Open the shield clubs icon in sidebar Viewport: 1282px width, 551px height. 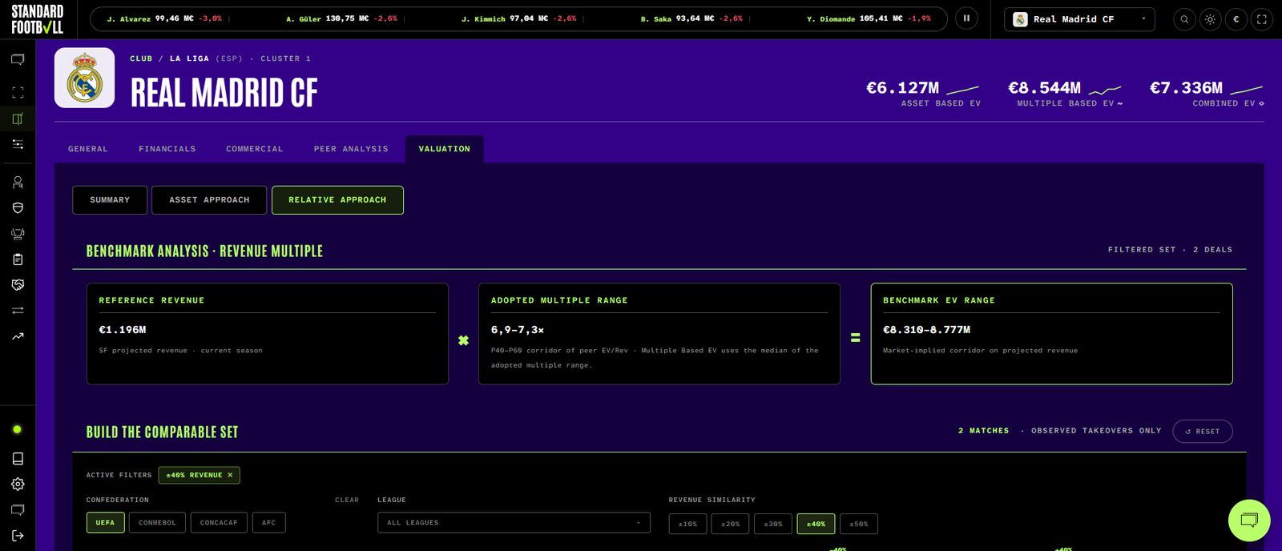click(x=18, y=208)
